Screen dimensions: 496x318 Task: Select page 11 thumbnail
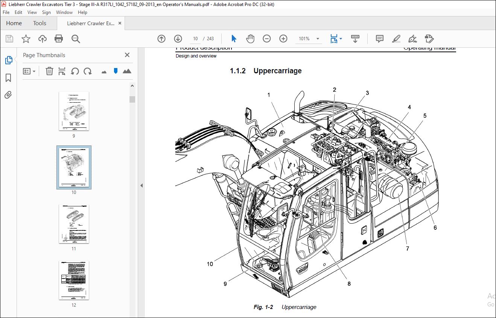tap(74, 224)
